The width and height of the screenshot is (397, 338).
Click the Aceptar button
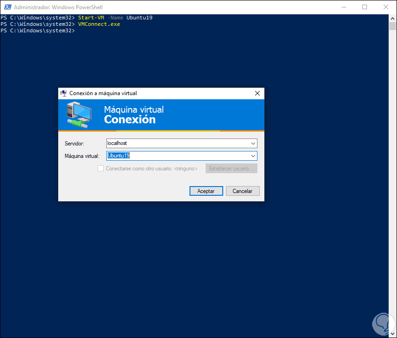coord(206,191)
